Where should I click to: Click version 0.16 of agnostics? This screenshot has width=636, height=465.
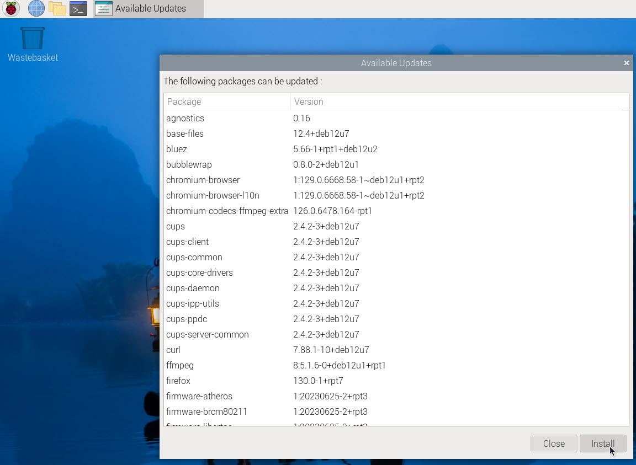click(x=301, y=119)
